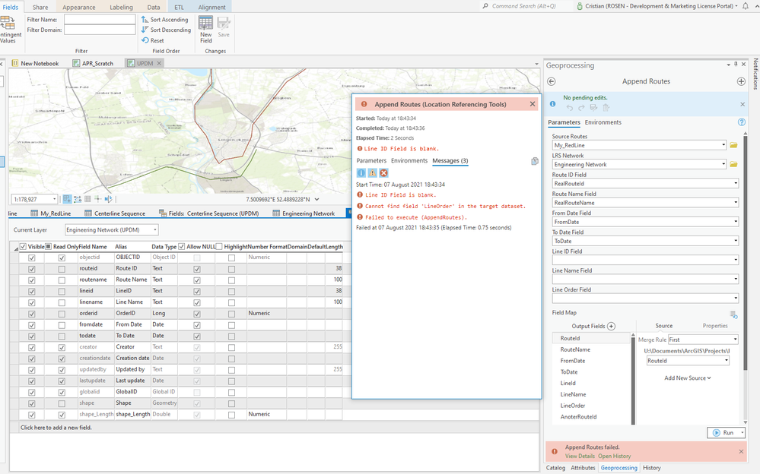Toggle Allow NULL for linename field
Image resolution: width=760 pixels, height=474 pixels.
(197, 302)
